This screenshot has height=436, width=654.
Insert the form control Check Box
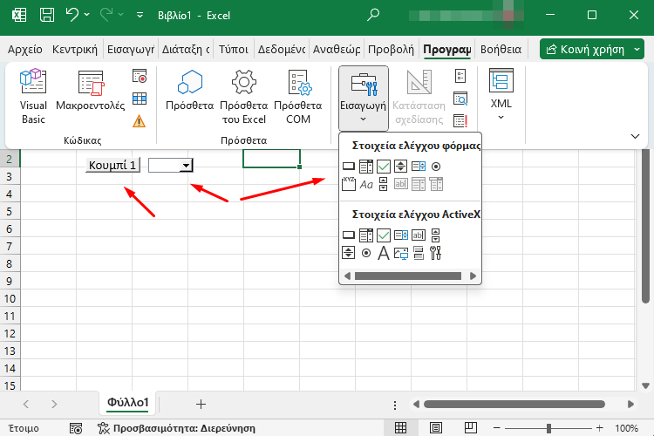coord(383,166)
